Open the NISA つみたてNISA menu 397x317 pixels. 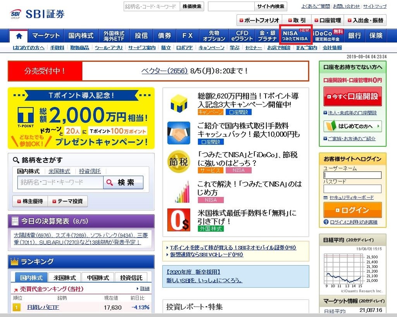pyautogui.click(x=295, y=36)
